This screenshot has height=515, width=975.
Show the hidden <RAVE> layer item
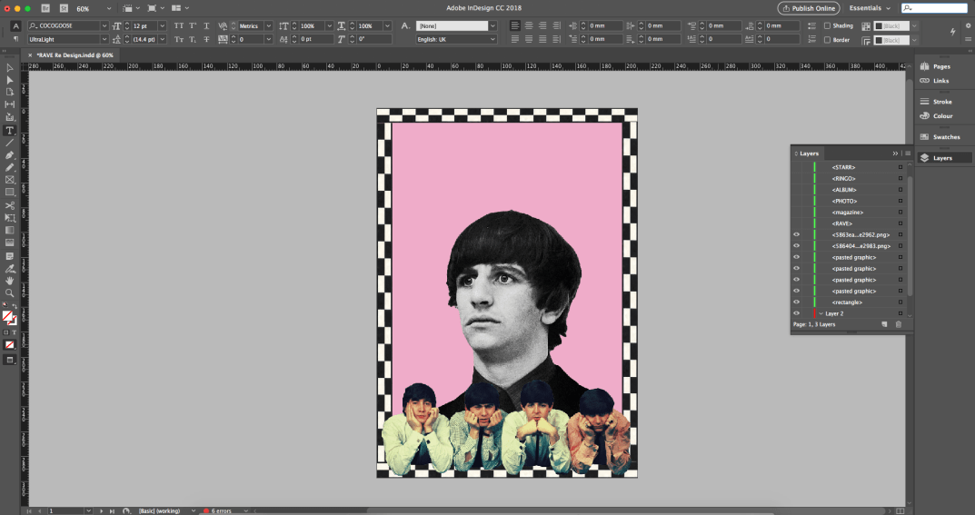797,223
